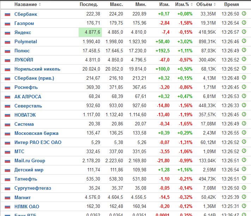Click the Russian flag icon beside Polymetal

pyautogui.click(x=7, y=42)
